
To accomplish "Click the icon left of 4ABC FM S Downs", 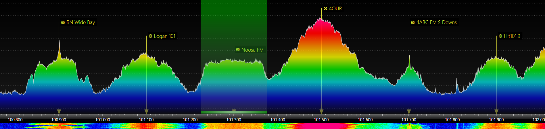I will coord(413,22).
